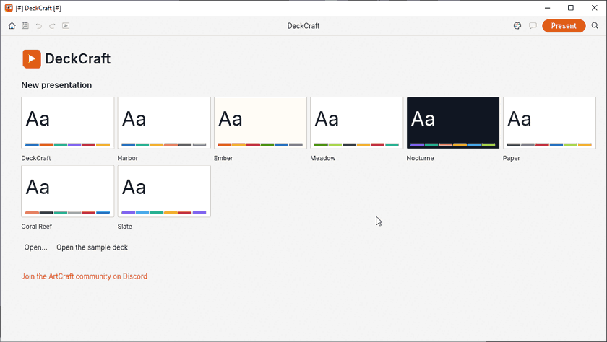Click the Ember label text
The width and height of the screenshot is (607, 342).
click(223, 158)
